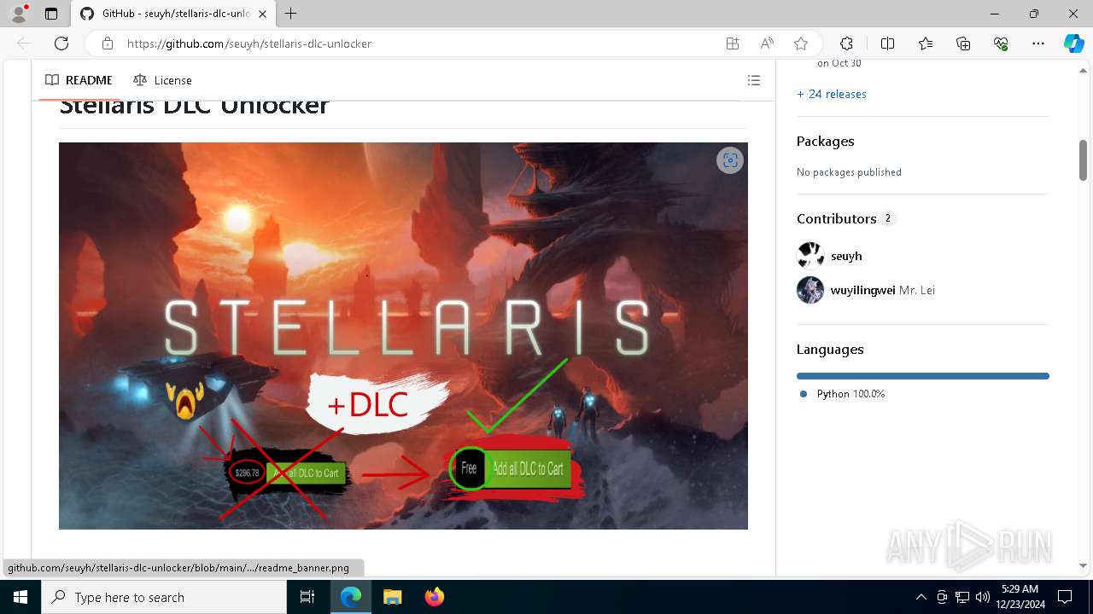Open Firefox from taskbar
This screenshot has height=614, width=1093.
[434, 597]
